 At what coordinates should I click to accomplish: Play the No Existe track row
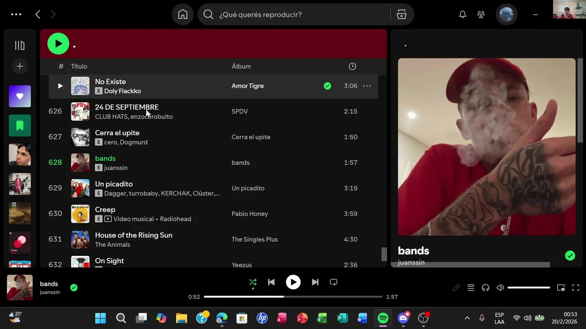tap(60, 86)
